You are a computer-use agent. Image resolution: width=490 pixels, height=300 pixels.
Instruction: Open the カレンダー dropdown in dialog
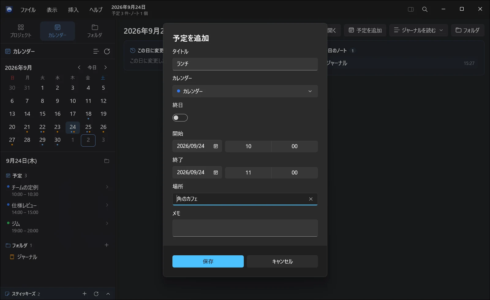coord(245,91)
